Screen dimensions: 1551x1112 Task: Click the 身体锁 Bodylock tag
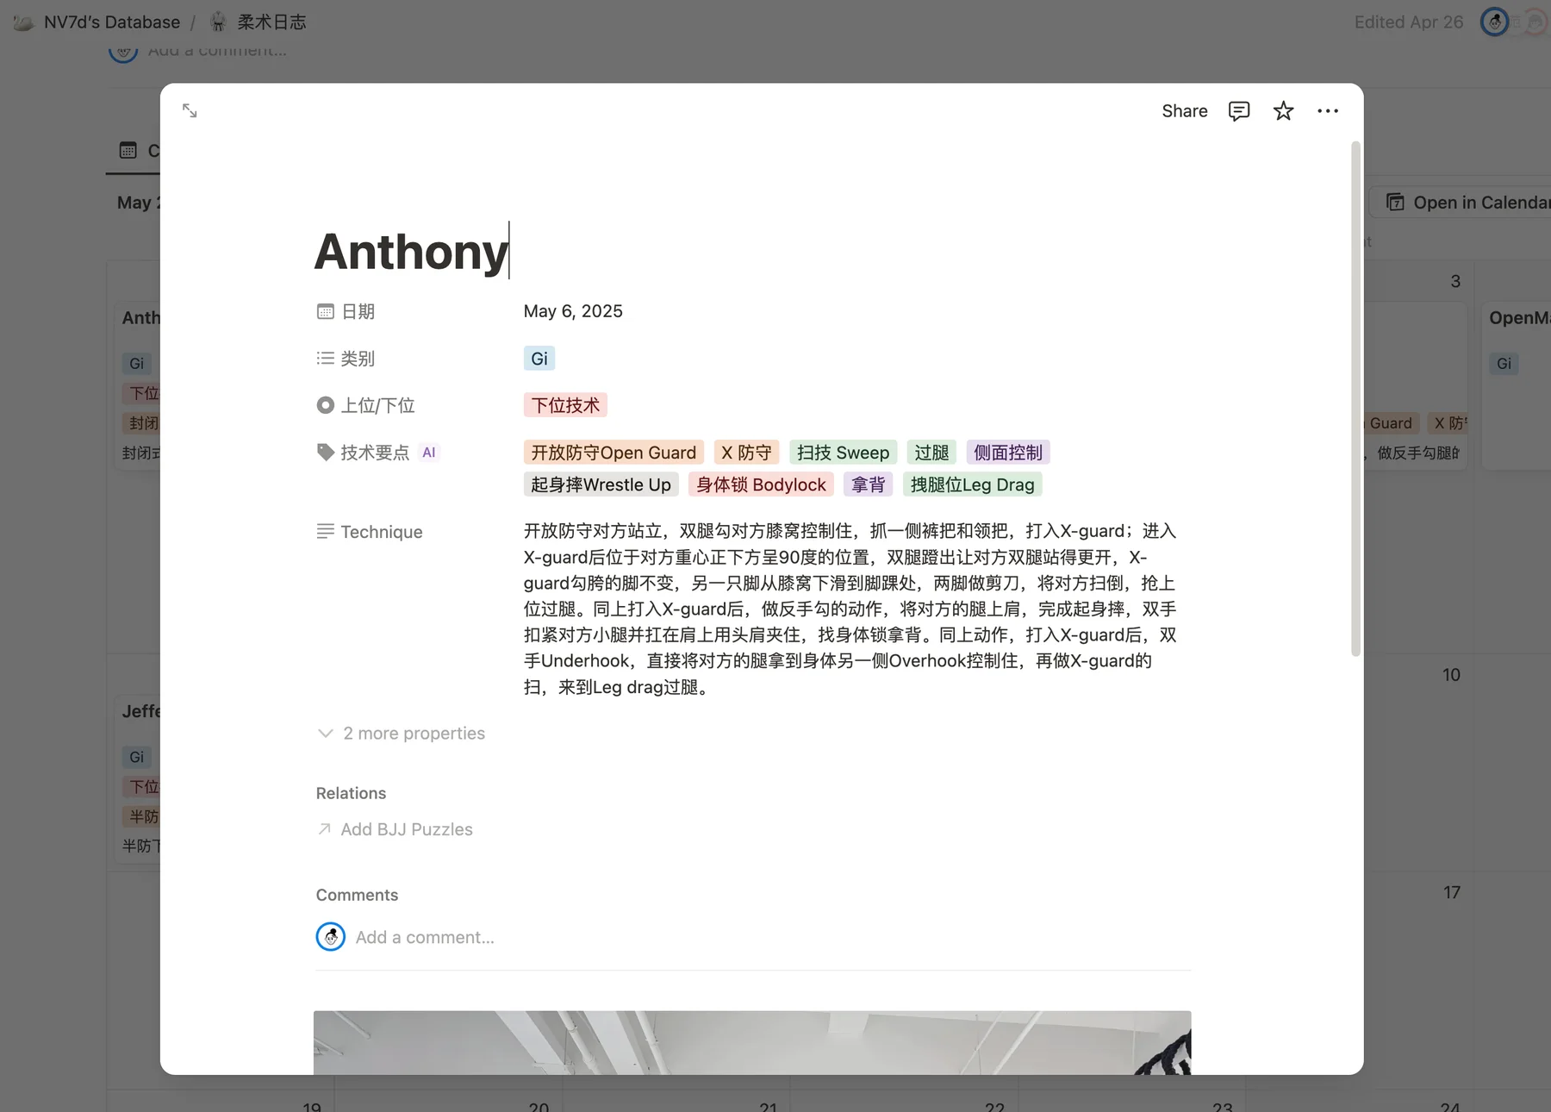point(761,484)
